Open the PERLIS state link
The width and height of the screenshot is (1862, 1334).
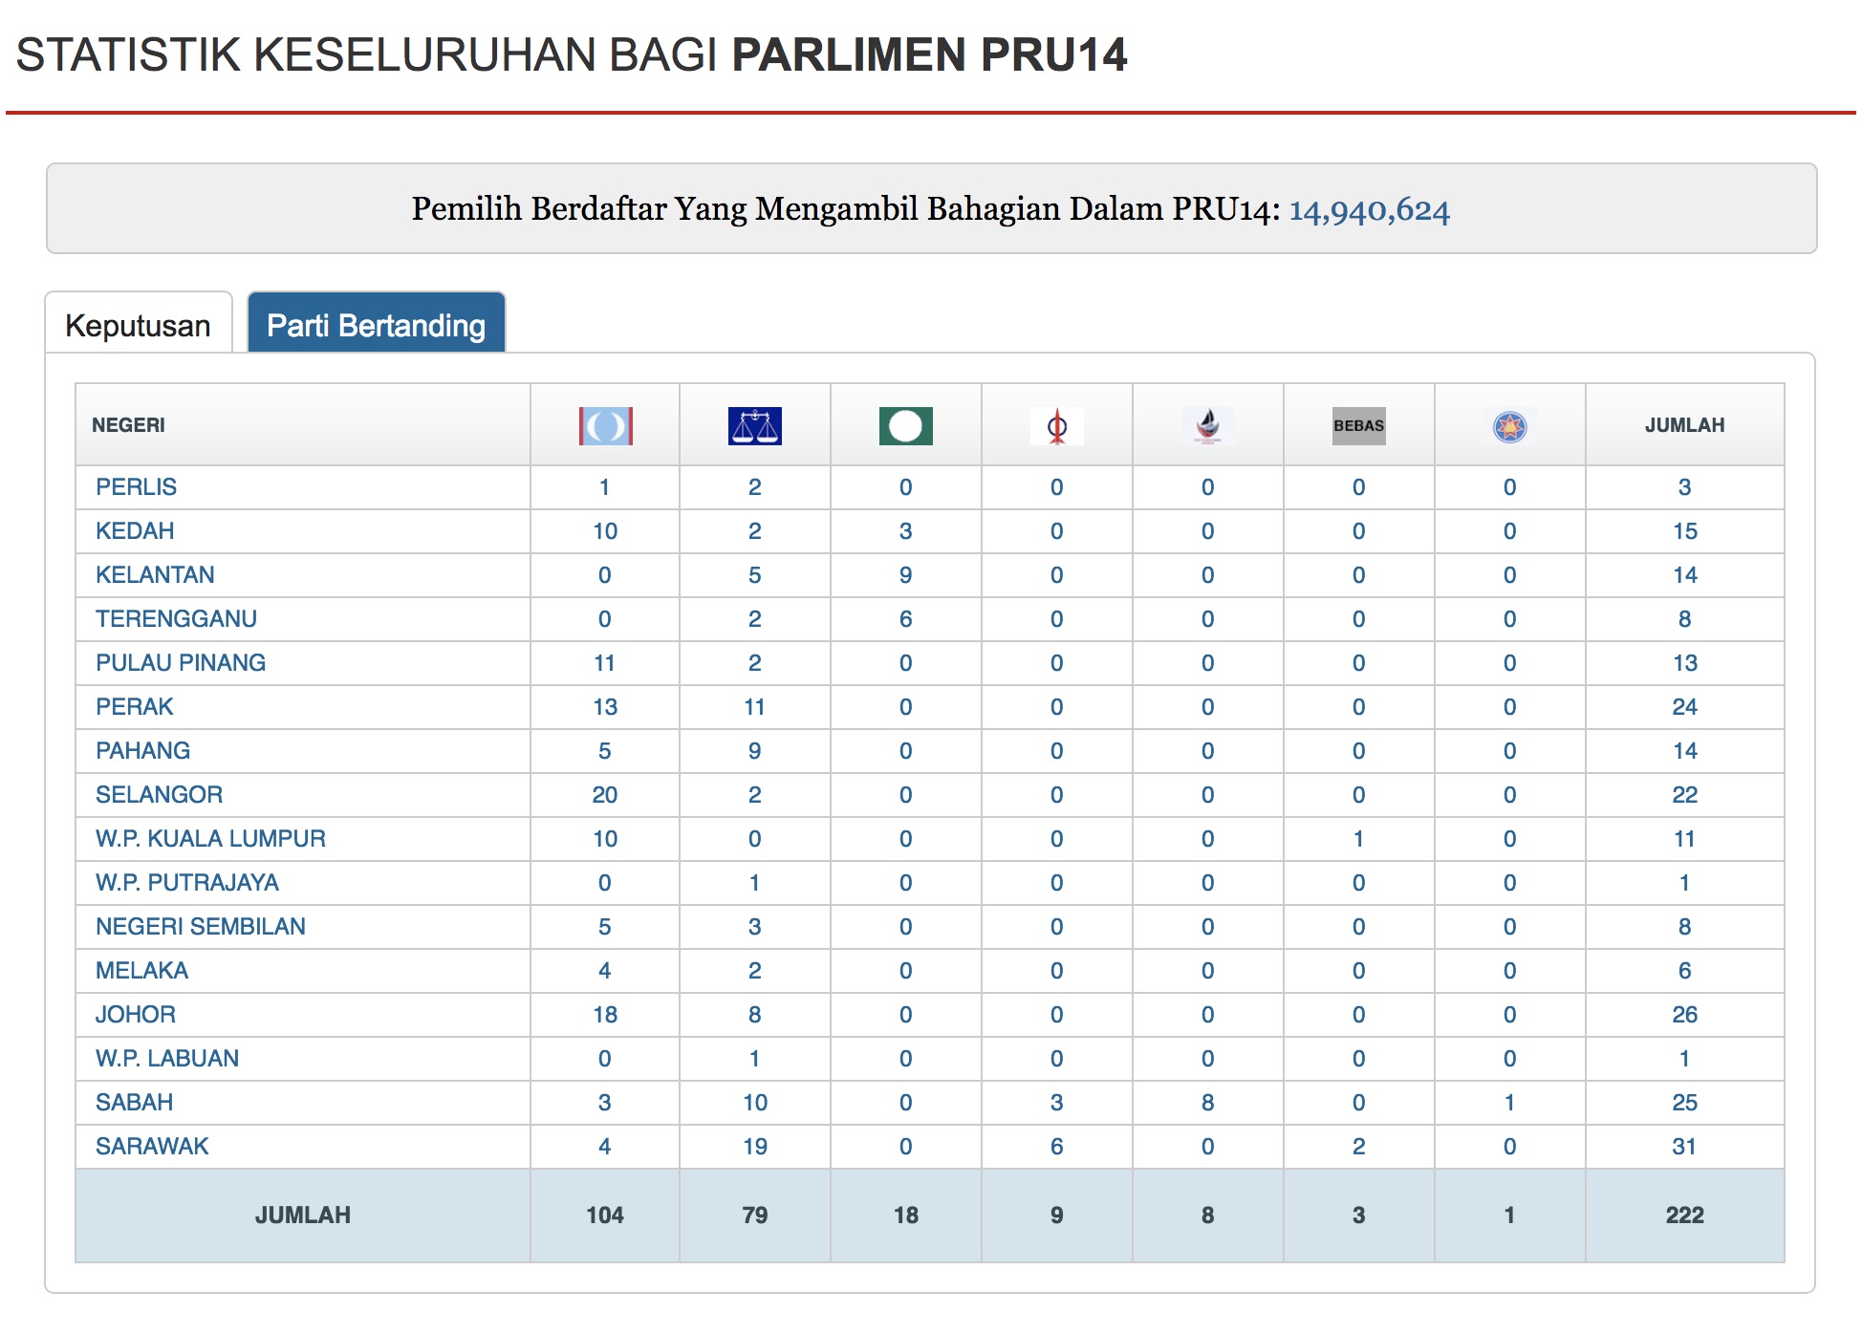(136, 487)
